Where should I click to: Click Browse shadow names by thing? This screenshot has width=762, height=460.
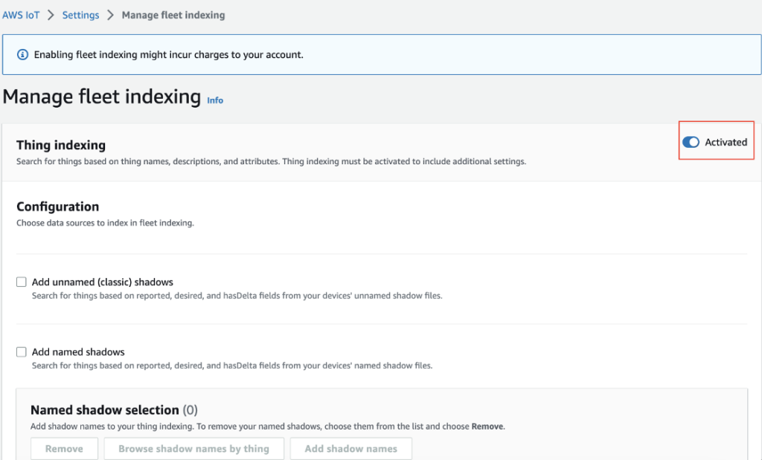click(193, 448)
